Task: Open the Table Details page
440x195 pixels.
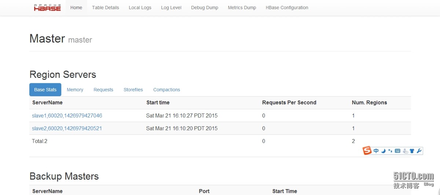Action: click(105, 8)
